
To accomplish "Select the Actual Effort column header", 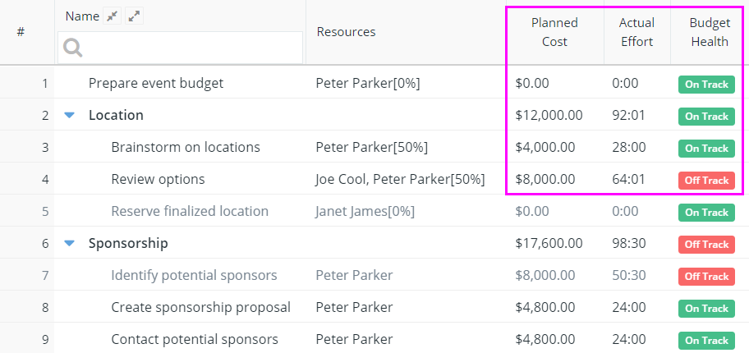I will 636,32.
